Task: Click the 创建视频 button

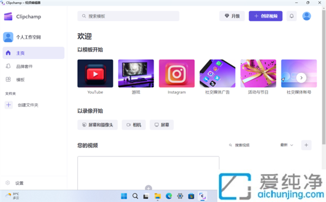Action: [x=266, y=16]
